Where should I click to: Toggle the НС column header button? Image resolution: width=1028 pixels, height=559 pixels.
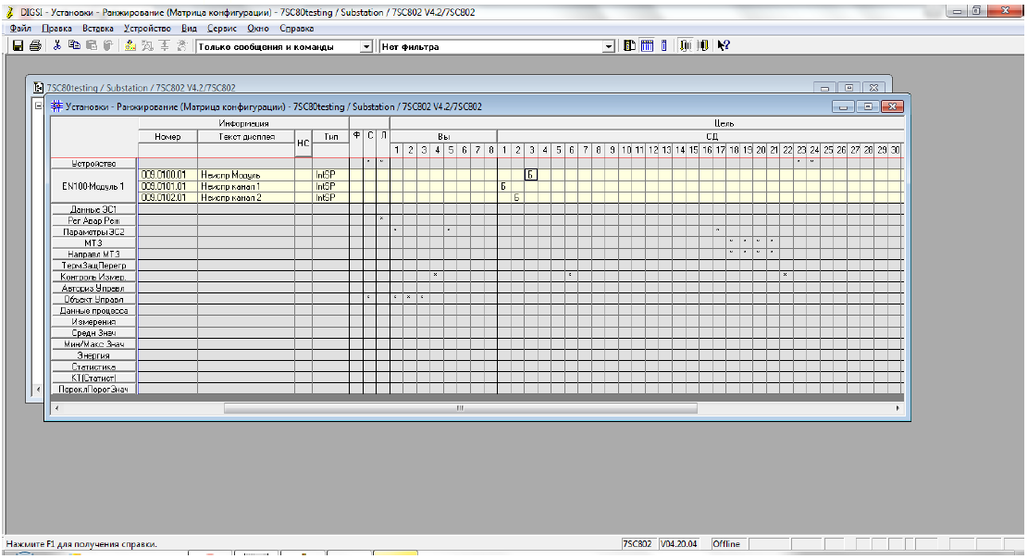[303, 143]
